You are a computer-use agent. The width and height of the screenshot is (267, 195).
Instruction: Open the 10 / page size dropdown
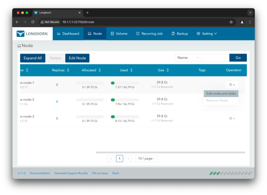tap(147, 158)
